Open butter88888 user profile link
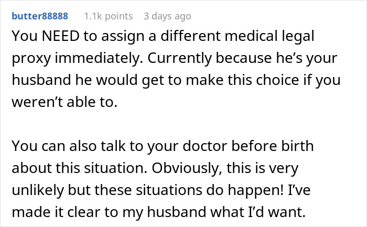This screenshot has width=367, height=227. (40, 16)
